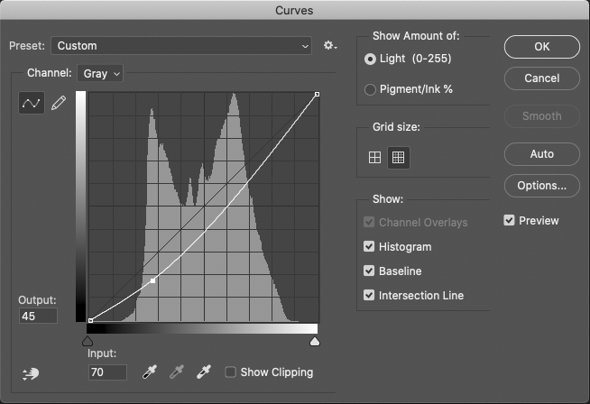Click the OK button
Image resolution: width=590 pixels, height=404 pixels.
541,47
